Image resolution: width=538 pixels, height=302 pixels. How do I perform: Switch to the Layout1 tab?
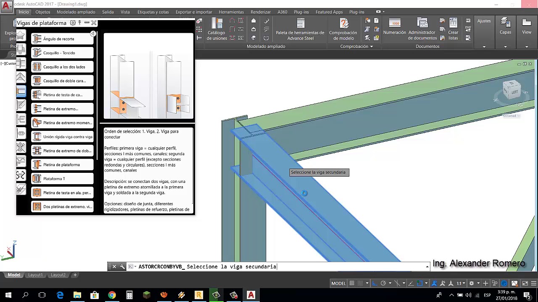tap(35, 275)
